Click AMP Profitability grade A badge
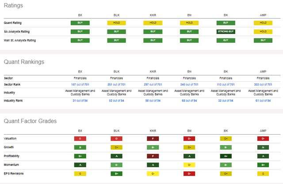Image resolution: width=283 pixels, height=184 pixels. pyautogui.click(x=263, y=156)
